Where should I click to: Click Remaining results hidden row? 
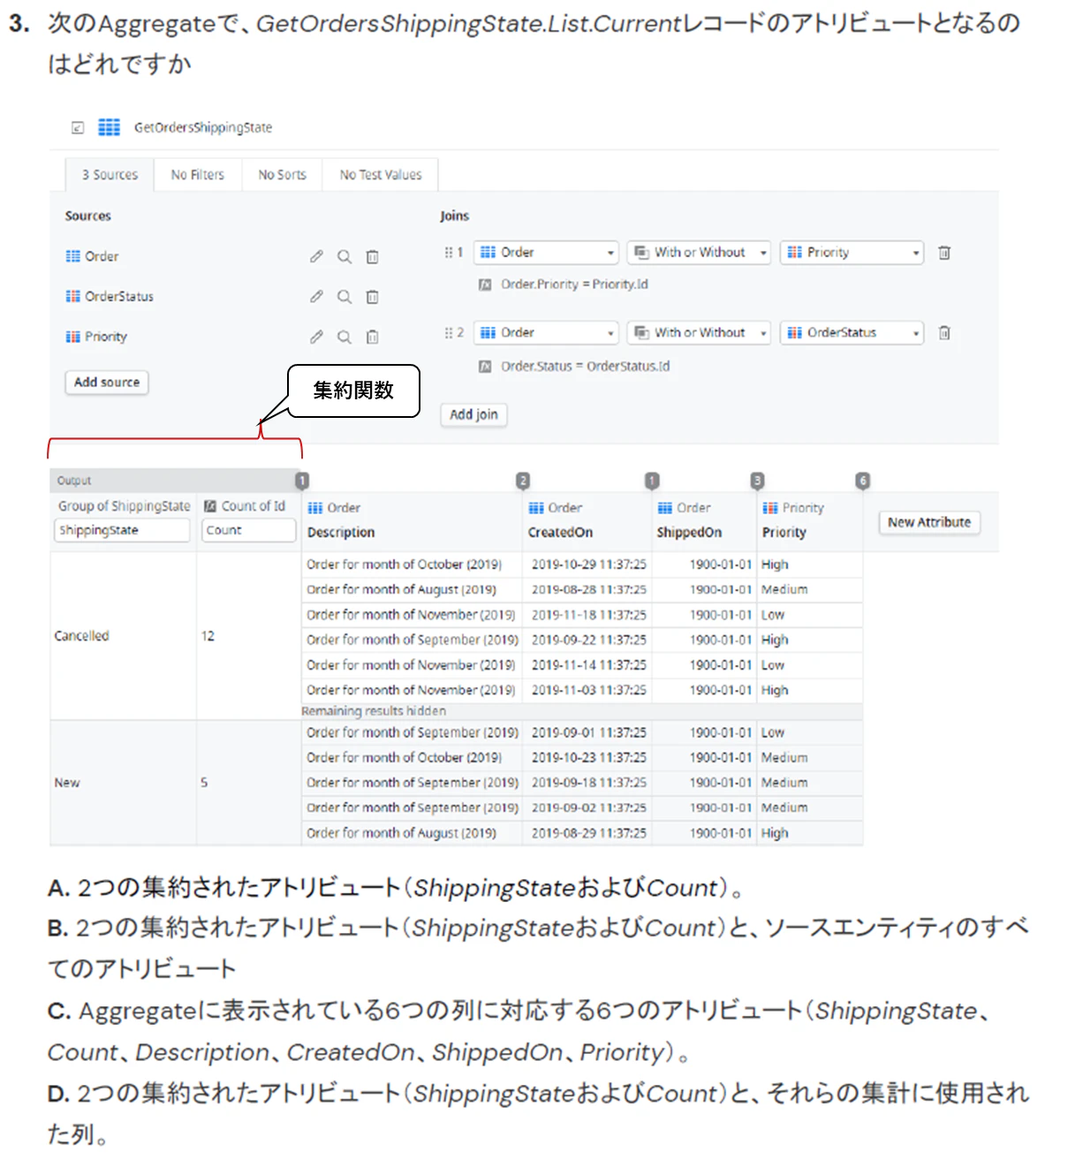[x=581, y=711]
